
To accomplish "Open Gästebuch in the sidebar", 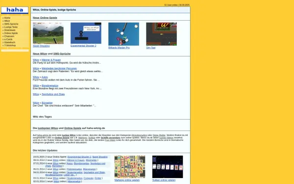I will pyautogui.click(x=10, y=42).
